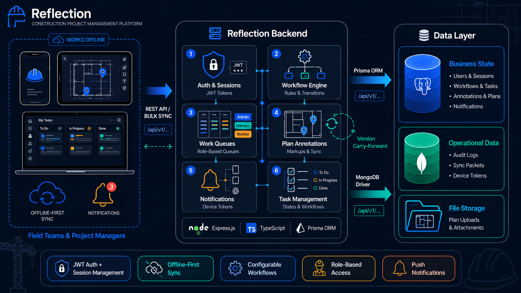The image size is (521, 293).
Task: Click the Work Queues board icon
Action: click(214, 124)
